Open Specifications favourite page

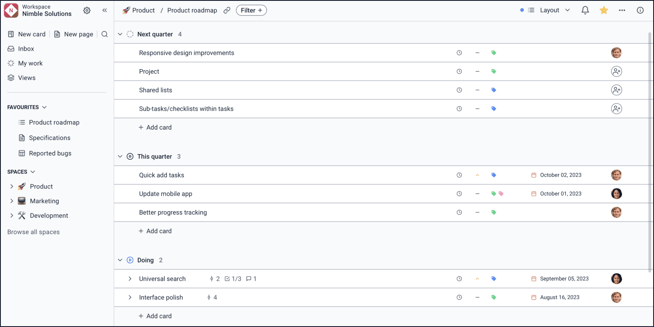point(45,138)
